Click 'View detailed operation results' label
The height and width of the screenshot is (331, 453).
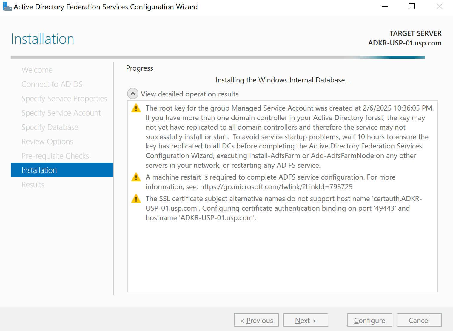pyautogui.click(x=190, y=94)
